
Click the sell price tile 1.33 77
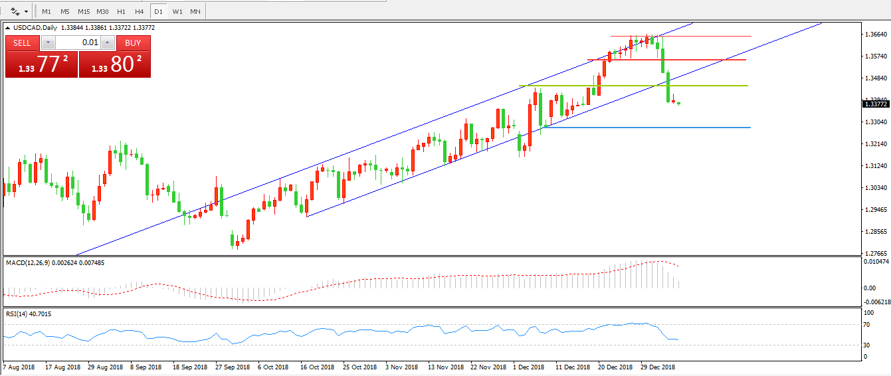(41, 64)
